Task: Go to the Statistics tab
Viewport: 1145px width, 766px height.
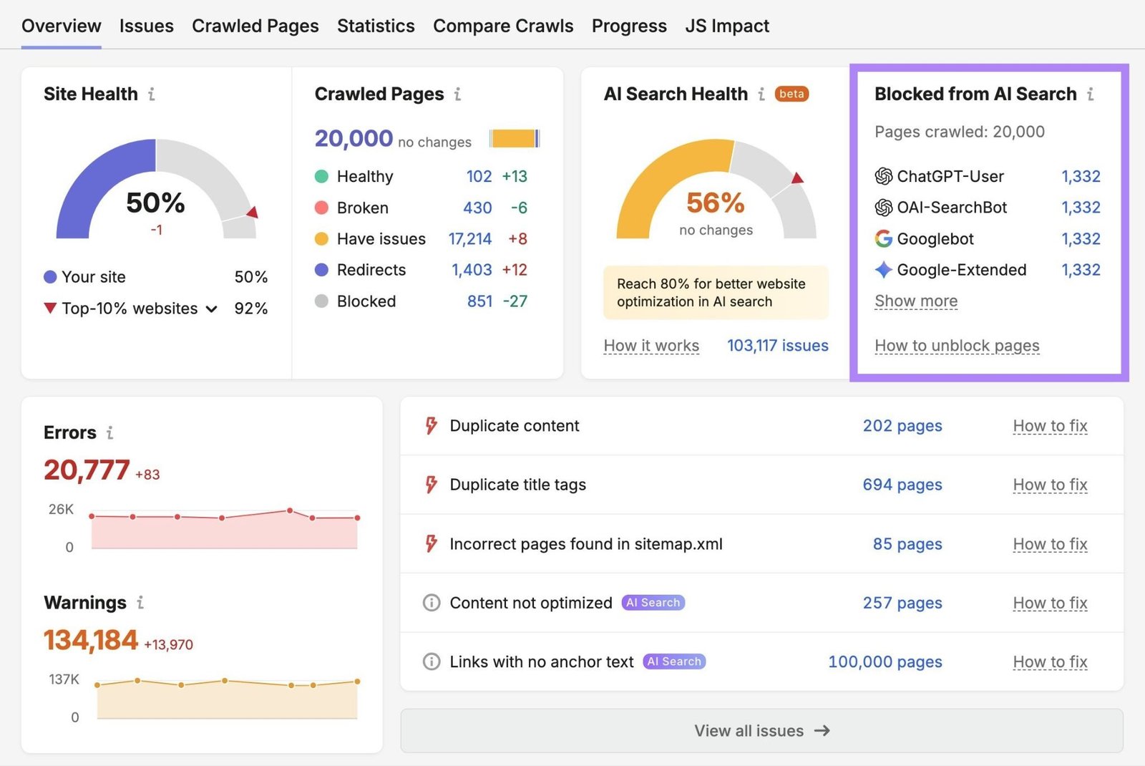Action: pos(376,26)
